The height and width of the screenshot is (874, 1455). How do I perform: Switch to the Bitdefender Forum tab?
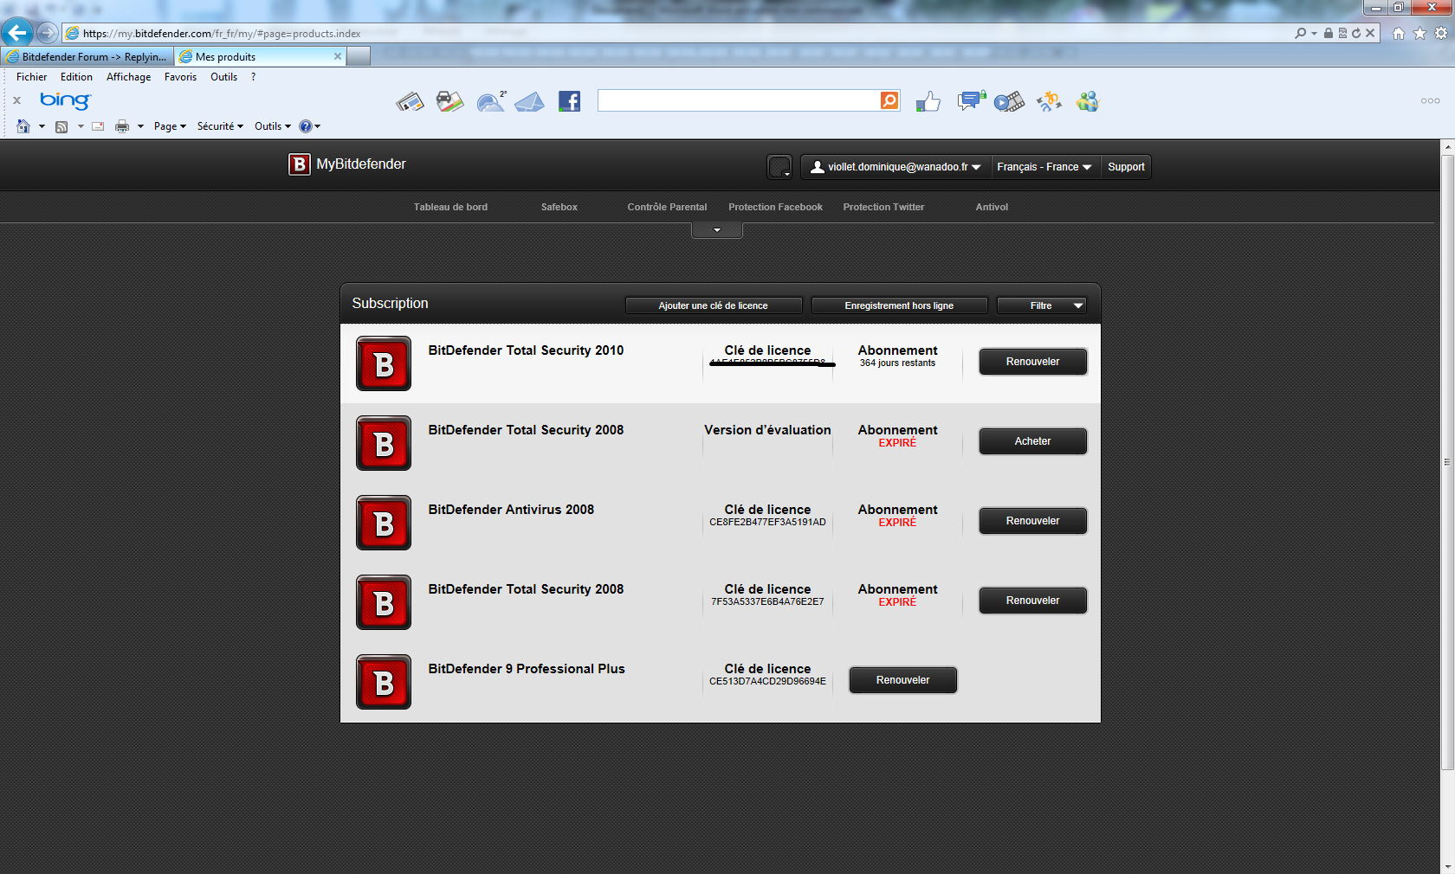[x=87, y=56]
